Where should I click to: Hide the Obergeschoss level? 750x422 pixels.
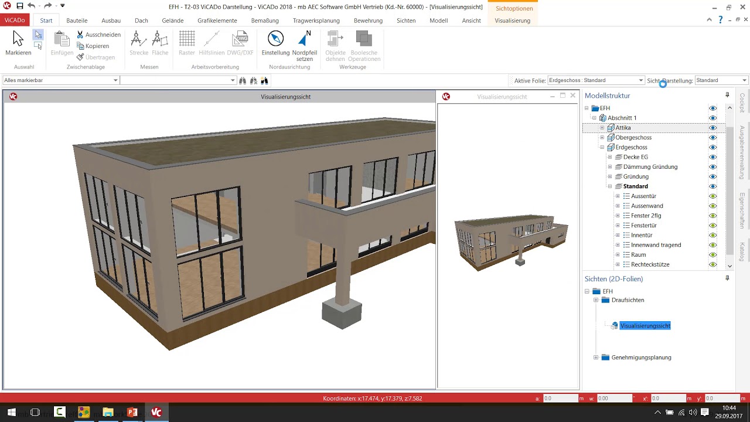click(x=713, y=138)
